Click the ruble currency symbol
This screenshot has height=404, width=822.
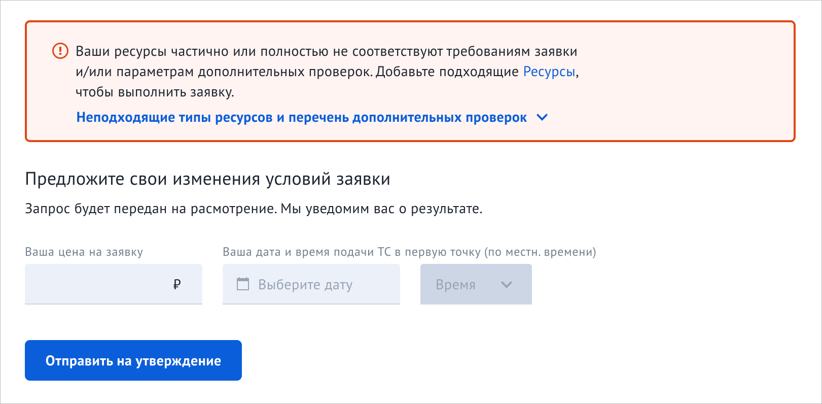tap(176, 285)
